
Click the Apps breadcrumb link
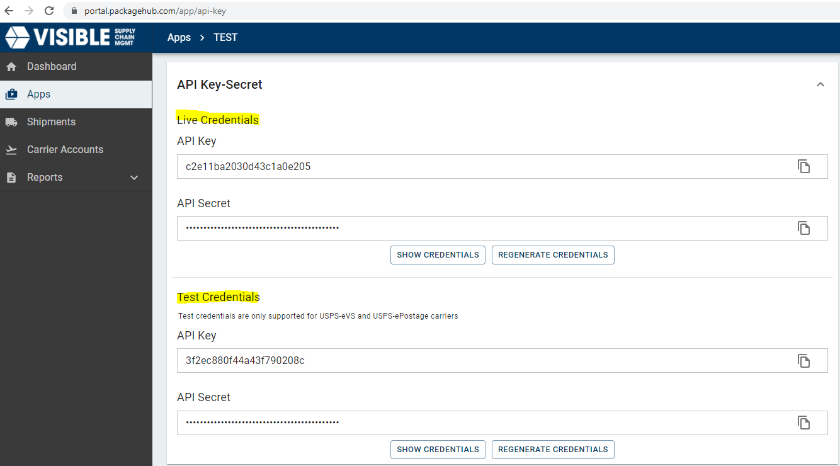point(179,38)
